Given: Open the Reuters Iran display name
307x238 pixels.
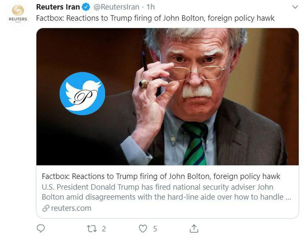Looking at the screenshot, I should 58,7.
